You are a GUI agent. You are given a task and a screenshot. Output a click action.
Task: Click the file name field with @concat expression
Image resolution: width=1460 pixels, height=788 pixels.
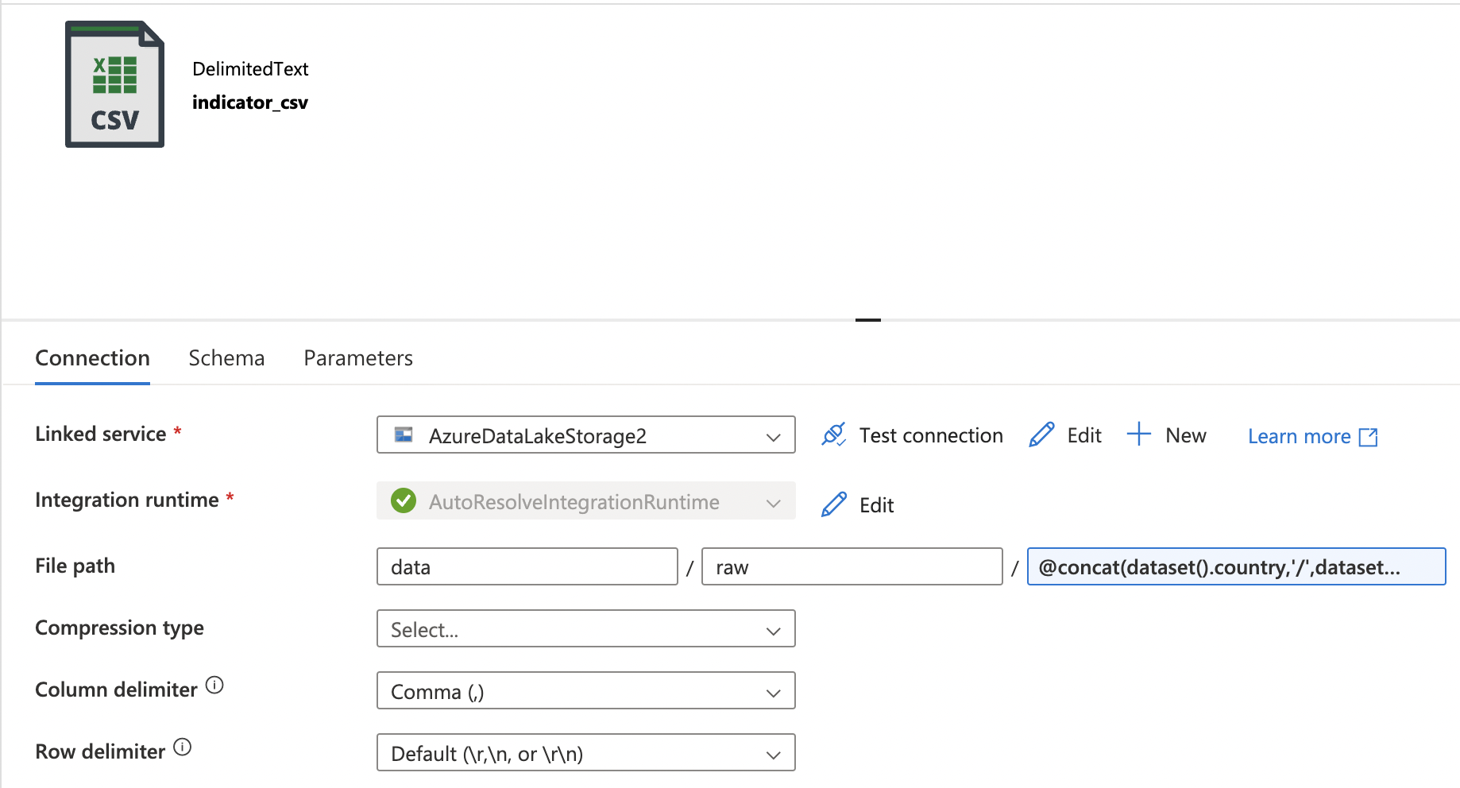[1236, 566]
